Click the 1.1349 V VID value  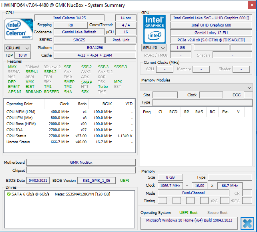click(125, 136)
